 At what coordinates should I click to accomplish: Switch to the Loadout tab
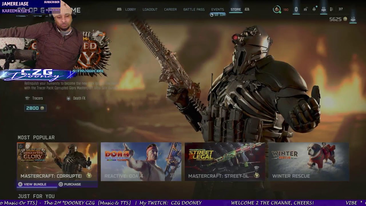(x=150, y=9)
